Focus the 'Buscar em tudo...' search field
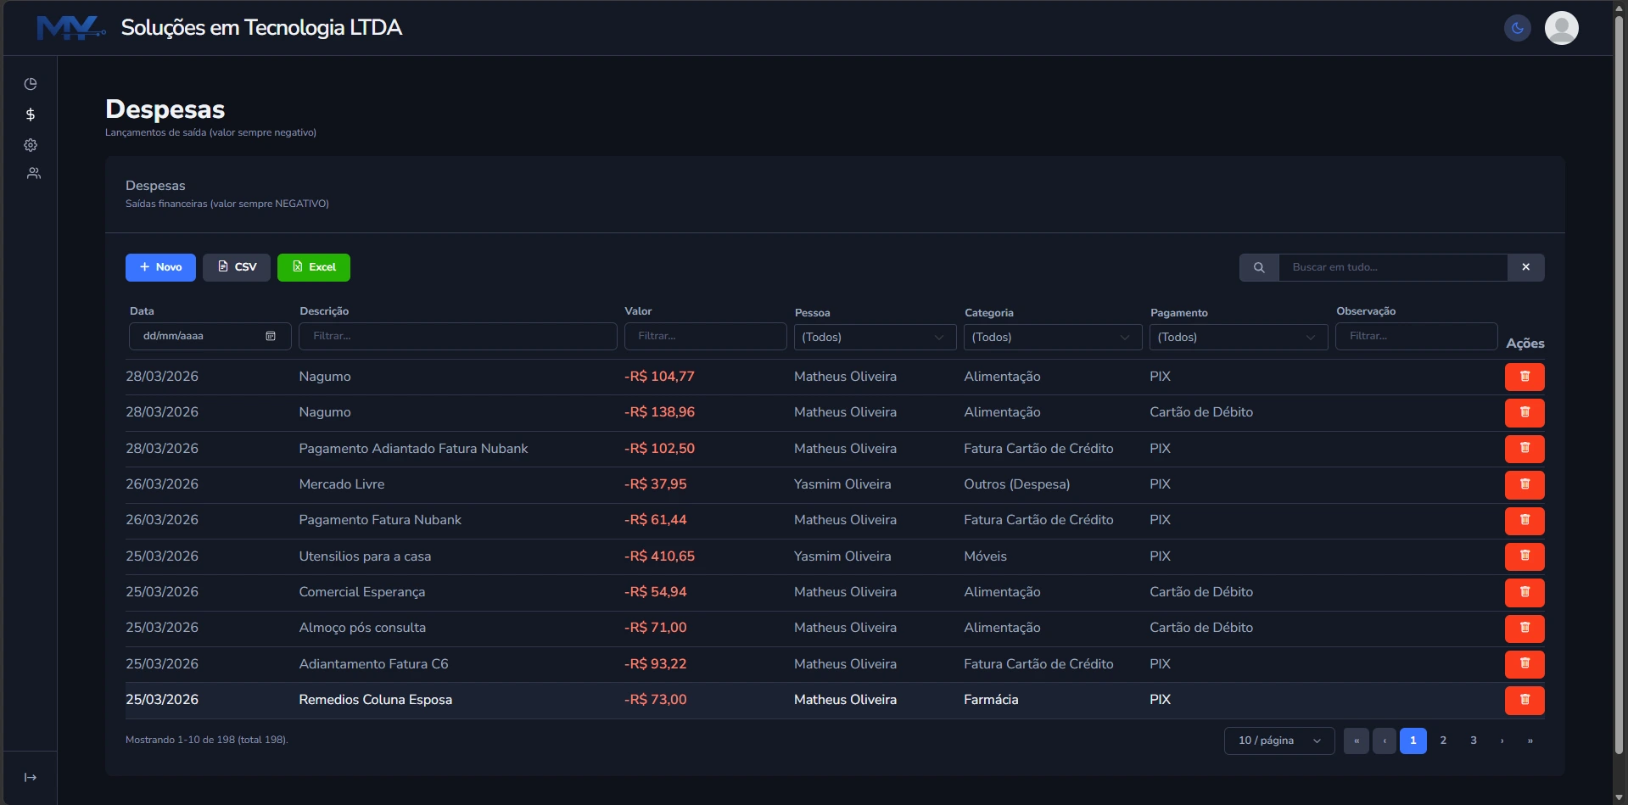1628x805 pixels. 1393,267
